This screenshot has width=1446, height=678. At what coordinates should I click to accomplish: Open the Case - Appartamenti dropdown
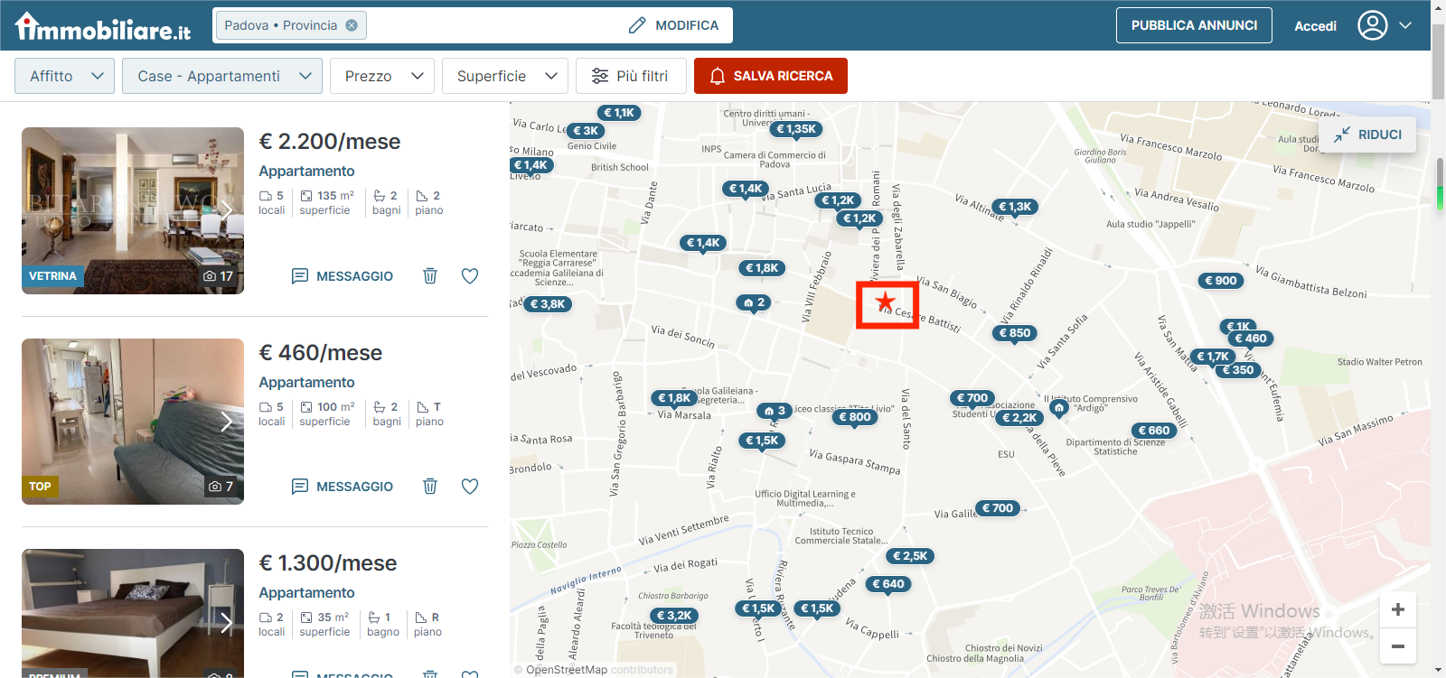222,76
